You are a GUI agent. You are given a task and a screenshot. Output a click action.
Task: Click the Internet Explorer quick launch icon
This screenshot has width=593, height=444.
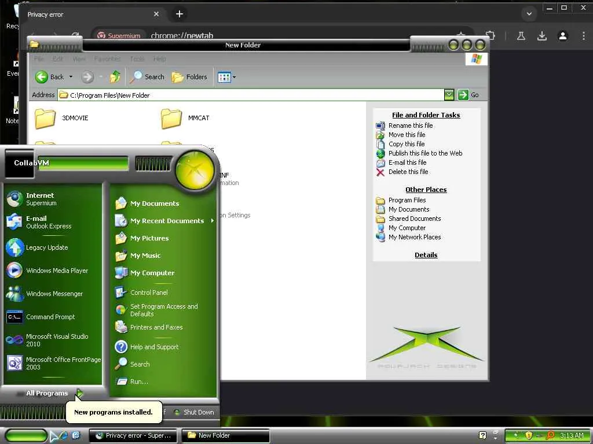pos(64,436)
